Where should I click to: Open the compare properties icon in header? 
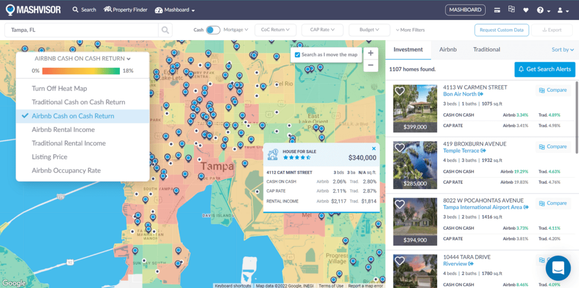512,10
